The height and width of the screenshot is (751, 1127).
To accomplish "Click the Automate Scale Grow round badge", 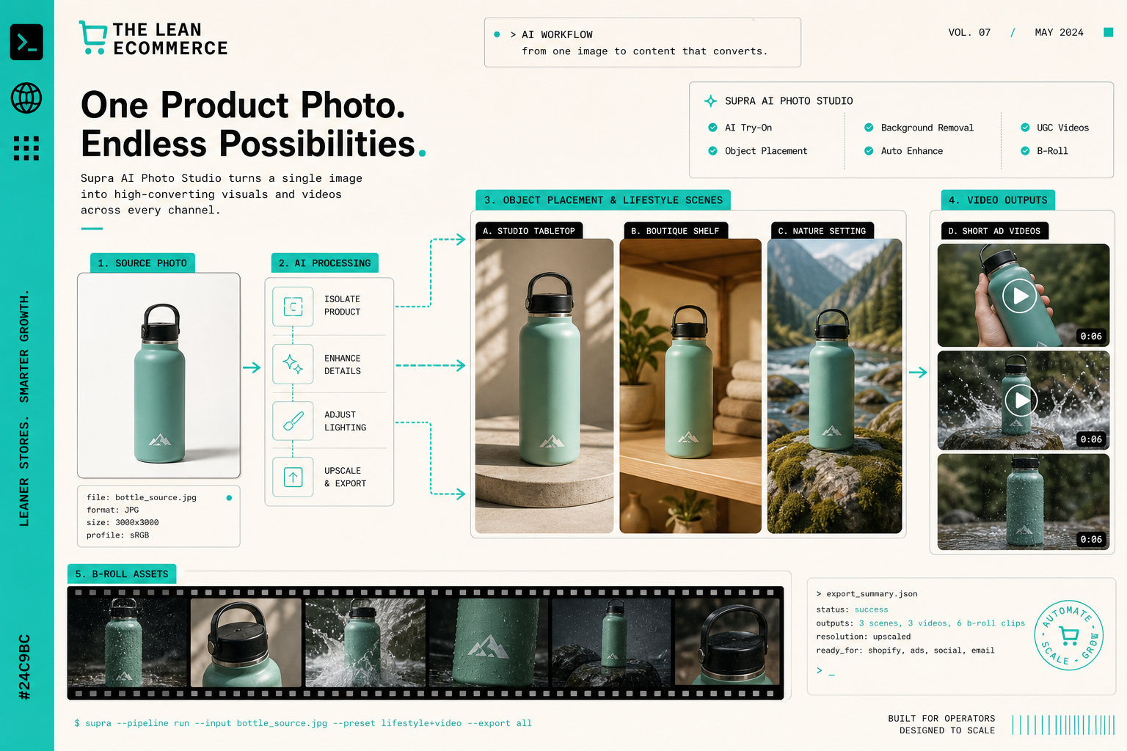I will (x=1069, y=635).
